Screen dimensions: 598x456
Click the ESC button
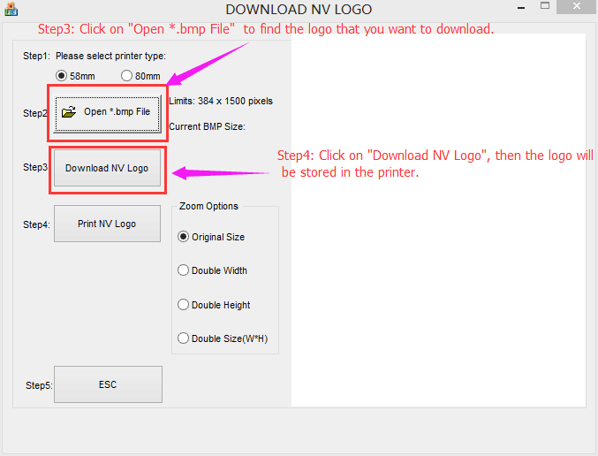(x=108, y=384)
